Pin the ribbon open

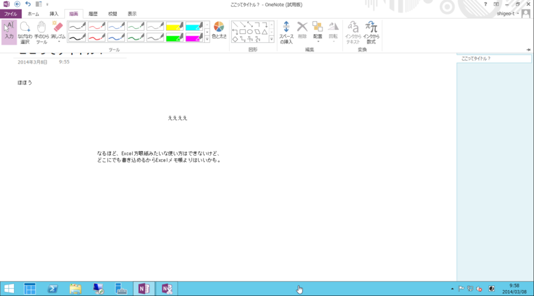click(x=528, y=50)
